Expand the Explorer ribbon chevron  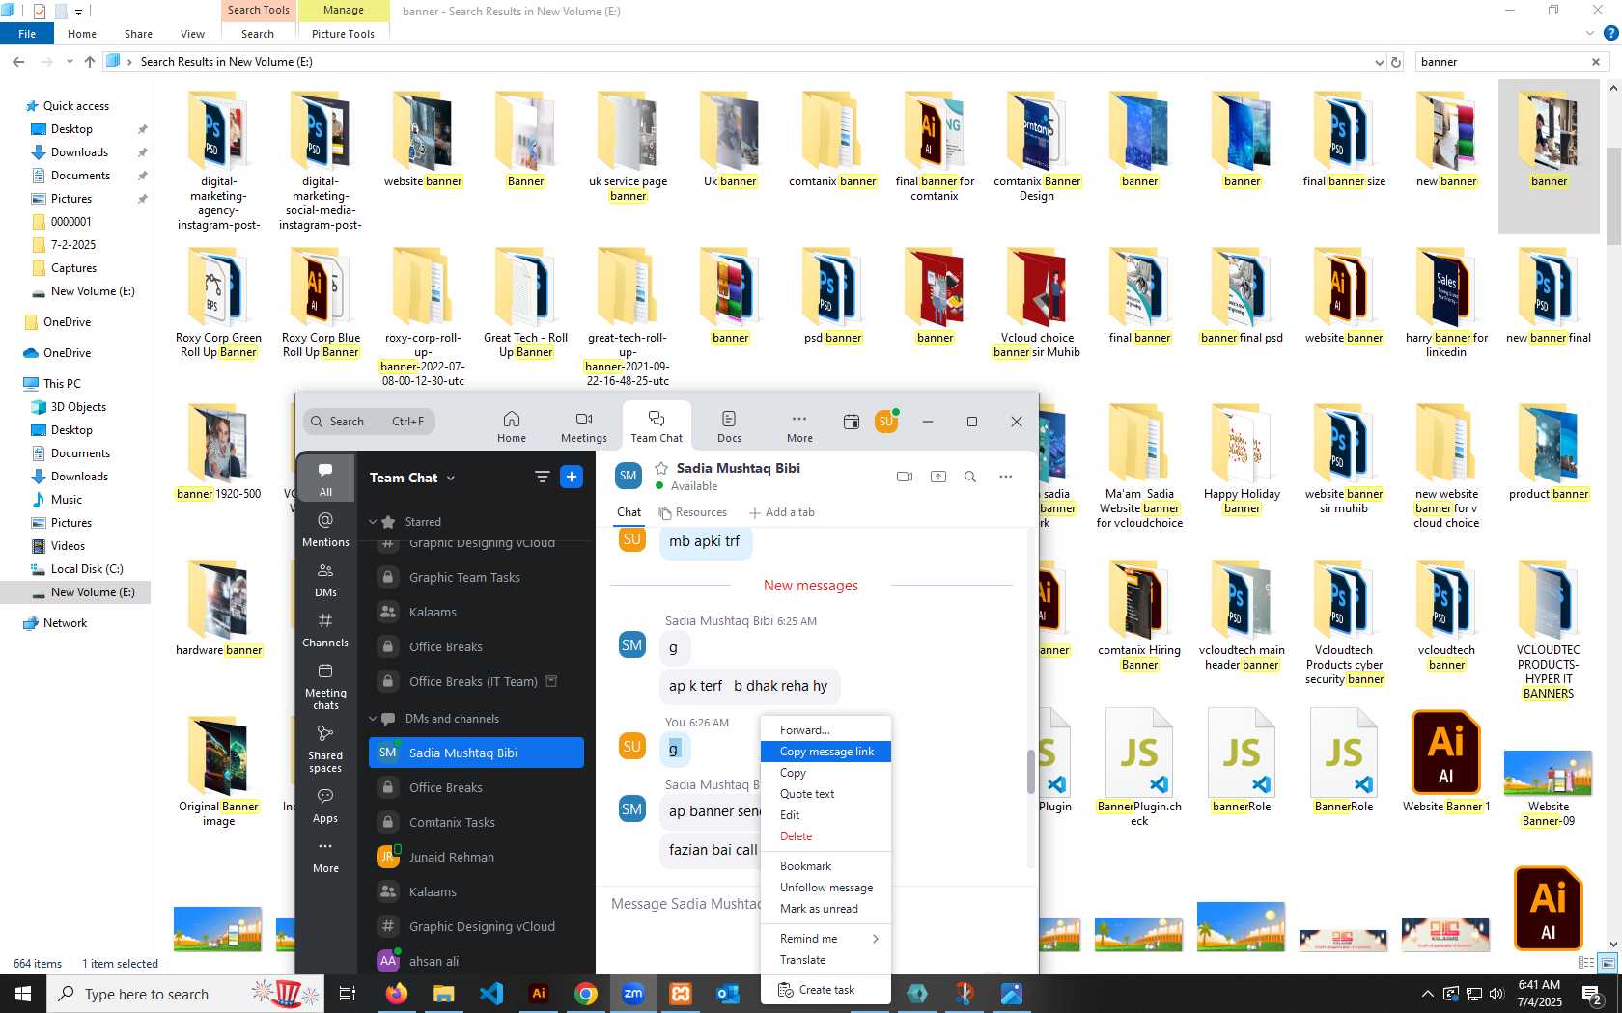(1590, 34)
